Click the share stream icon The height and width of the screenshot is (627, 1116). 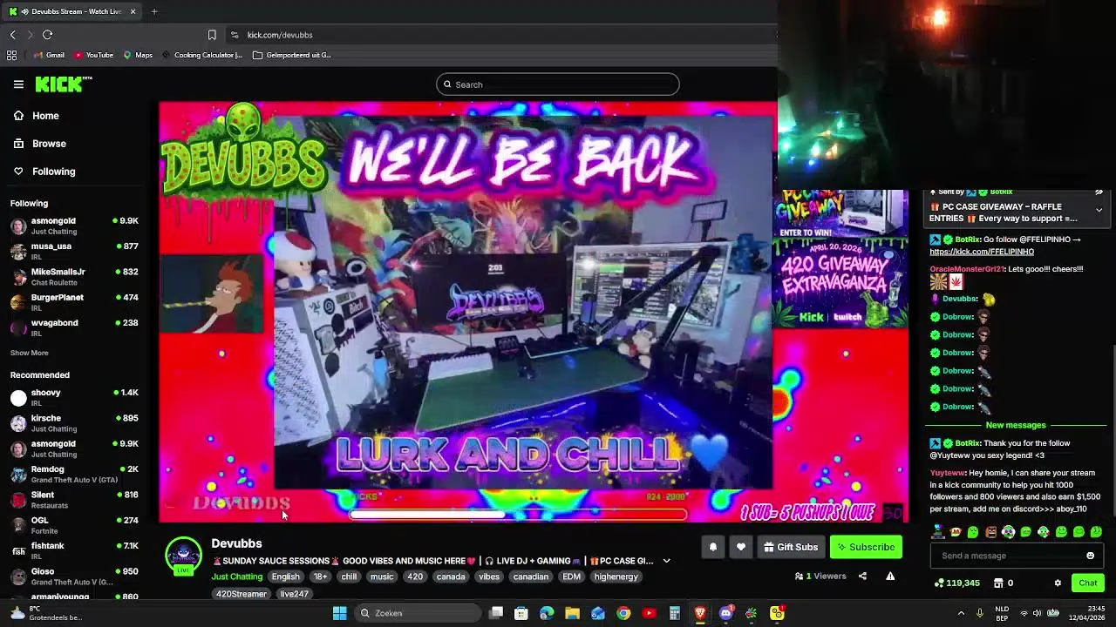(x=862, y=576)
